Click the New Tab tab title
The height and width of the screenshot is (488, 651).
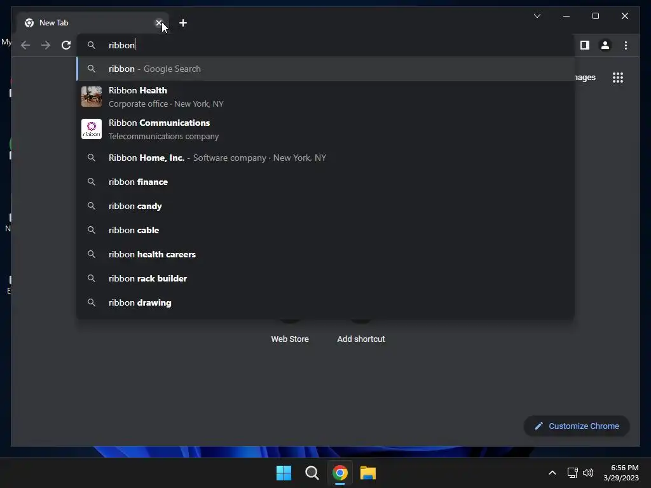(x=53, y=23)
